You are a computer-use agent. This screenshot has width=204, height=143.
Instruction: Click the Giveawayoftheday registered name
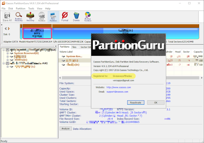[x=122, y=76]
